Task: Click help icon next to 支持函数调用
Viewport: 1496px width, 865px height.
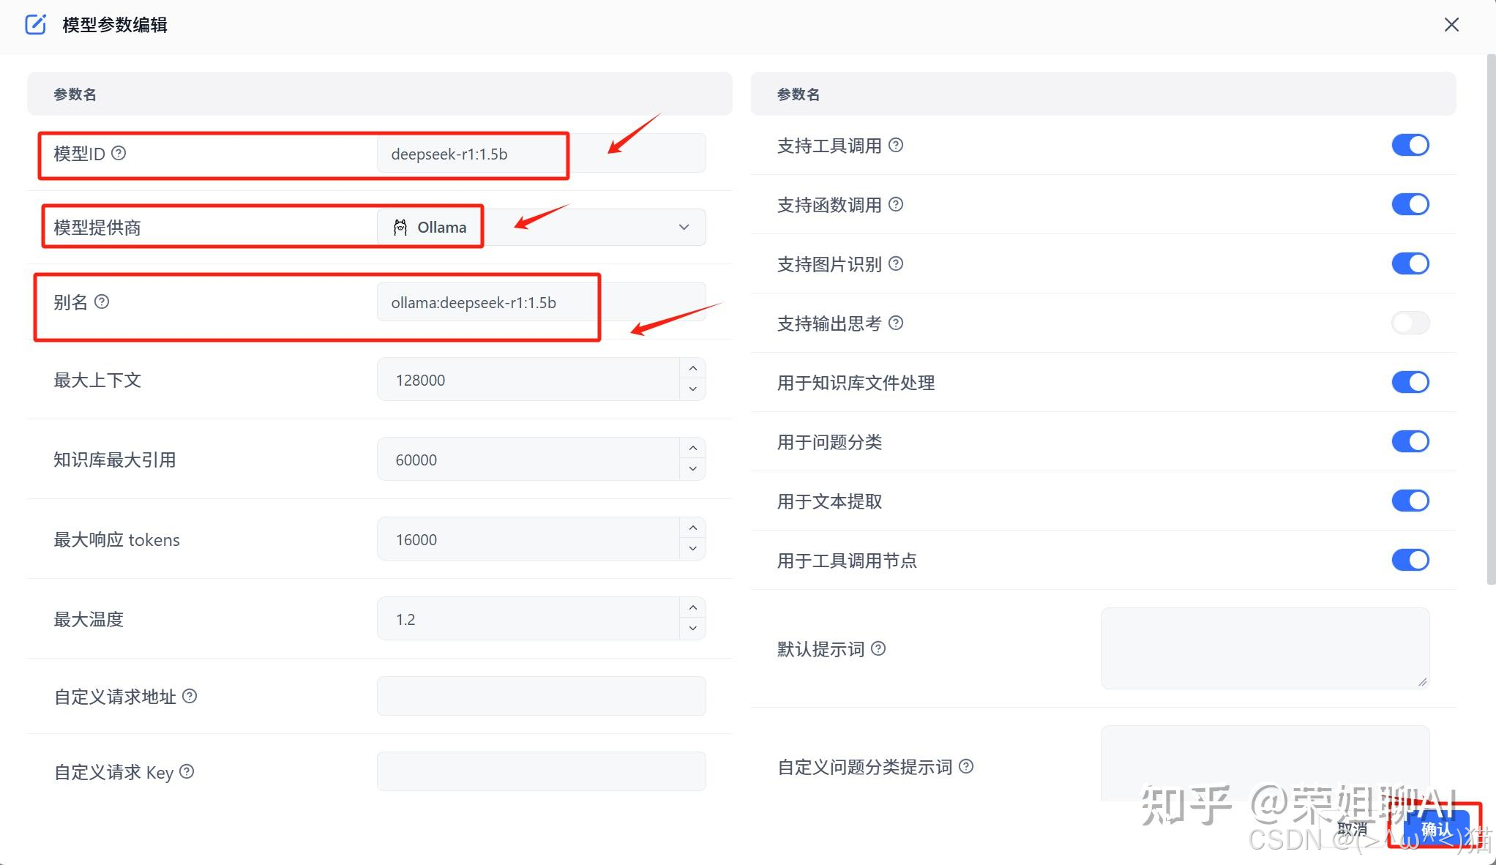Action: tap(896, 204)
